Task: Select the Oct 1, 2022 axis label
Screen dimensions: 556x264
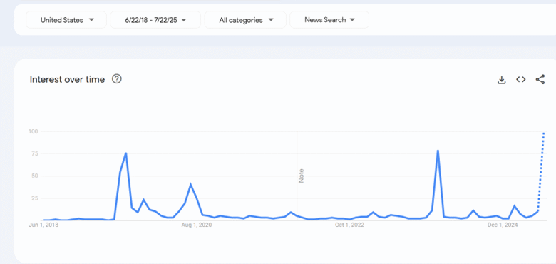Action: 349,225
